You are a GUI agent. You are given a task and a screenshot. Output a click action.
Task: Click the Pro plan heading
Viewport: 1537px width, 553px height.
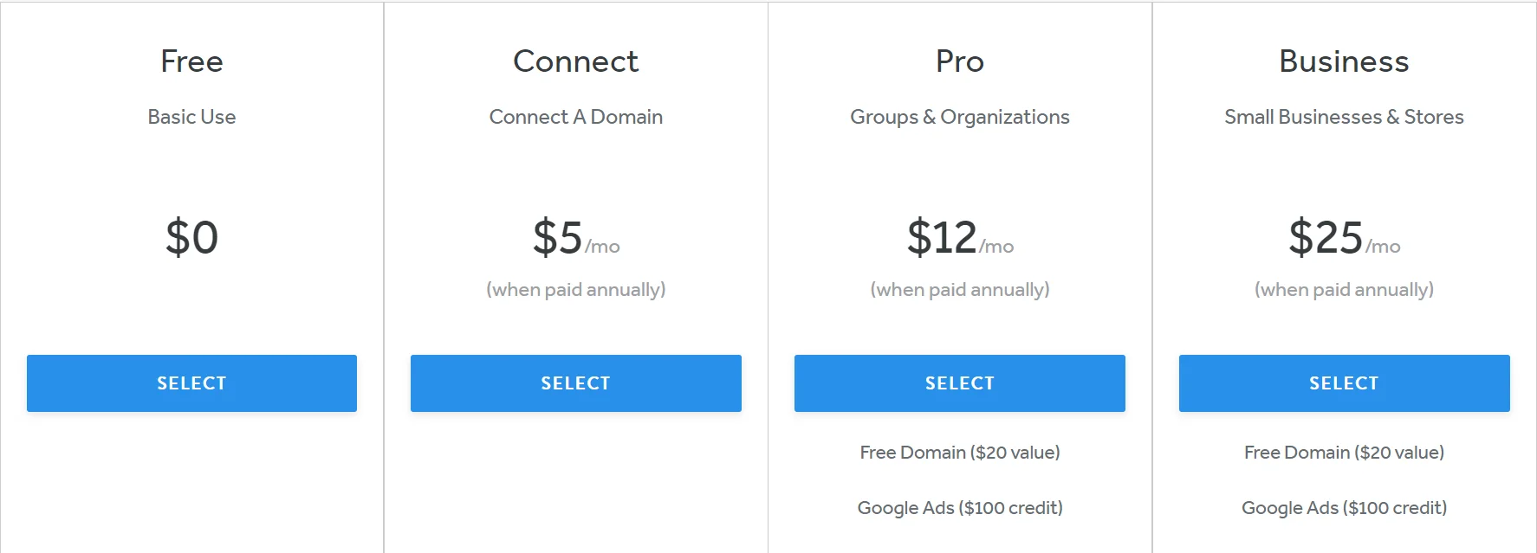coord(960,61)
